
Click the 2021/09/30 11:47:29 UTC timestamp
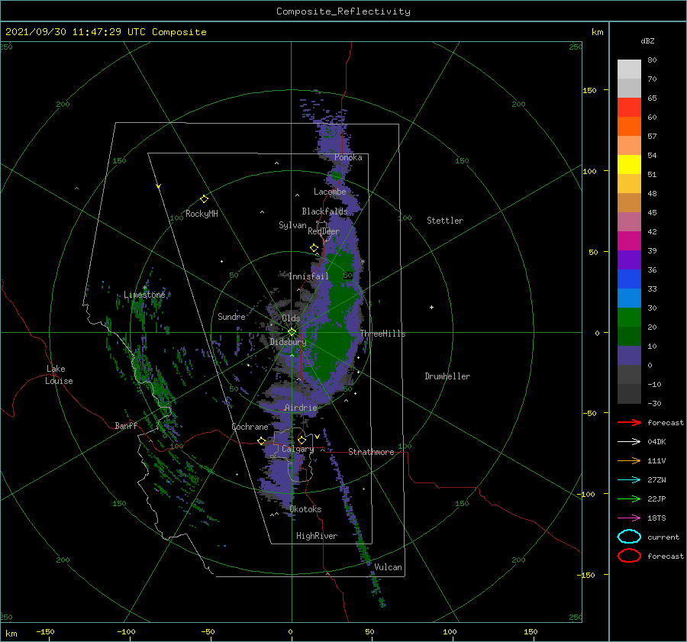(106, 32)
